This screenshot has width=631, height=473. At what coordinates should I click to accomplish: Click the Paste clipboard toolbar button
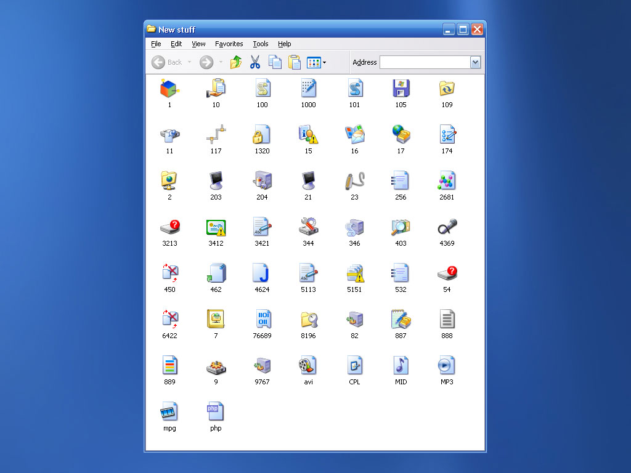(x=294, y=62)
